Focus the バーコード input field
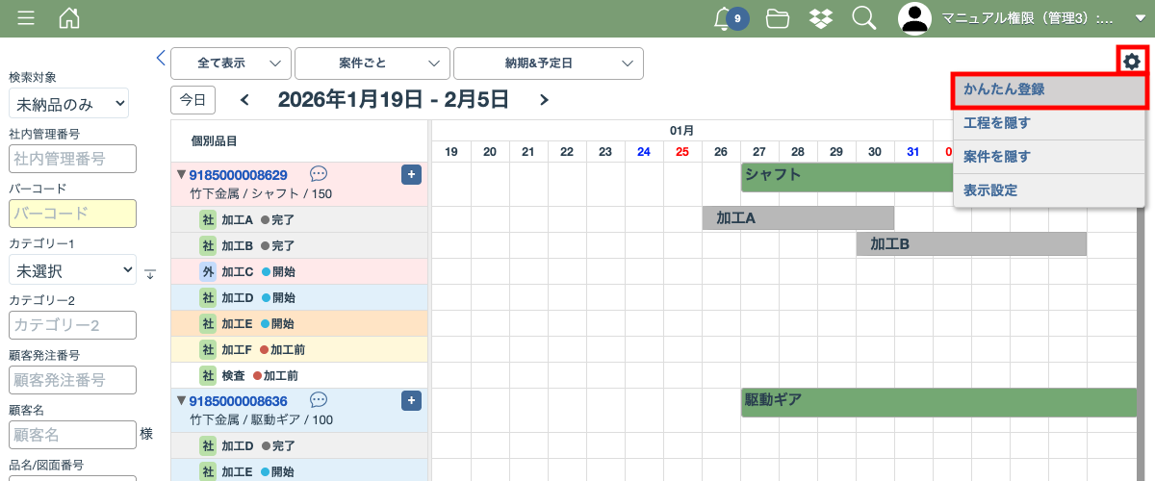Screen dimensions: 1155x481 coord(72,214)
